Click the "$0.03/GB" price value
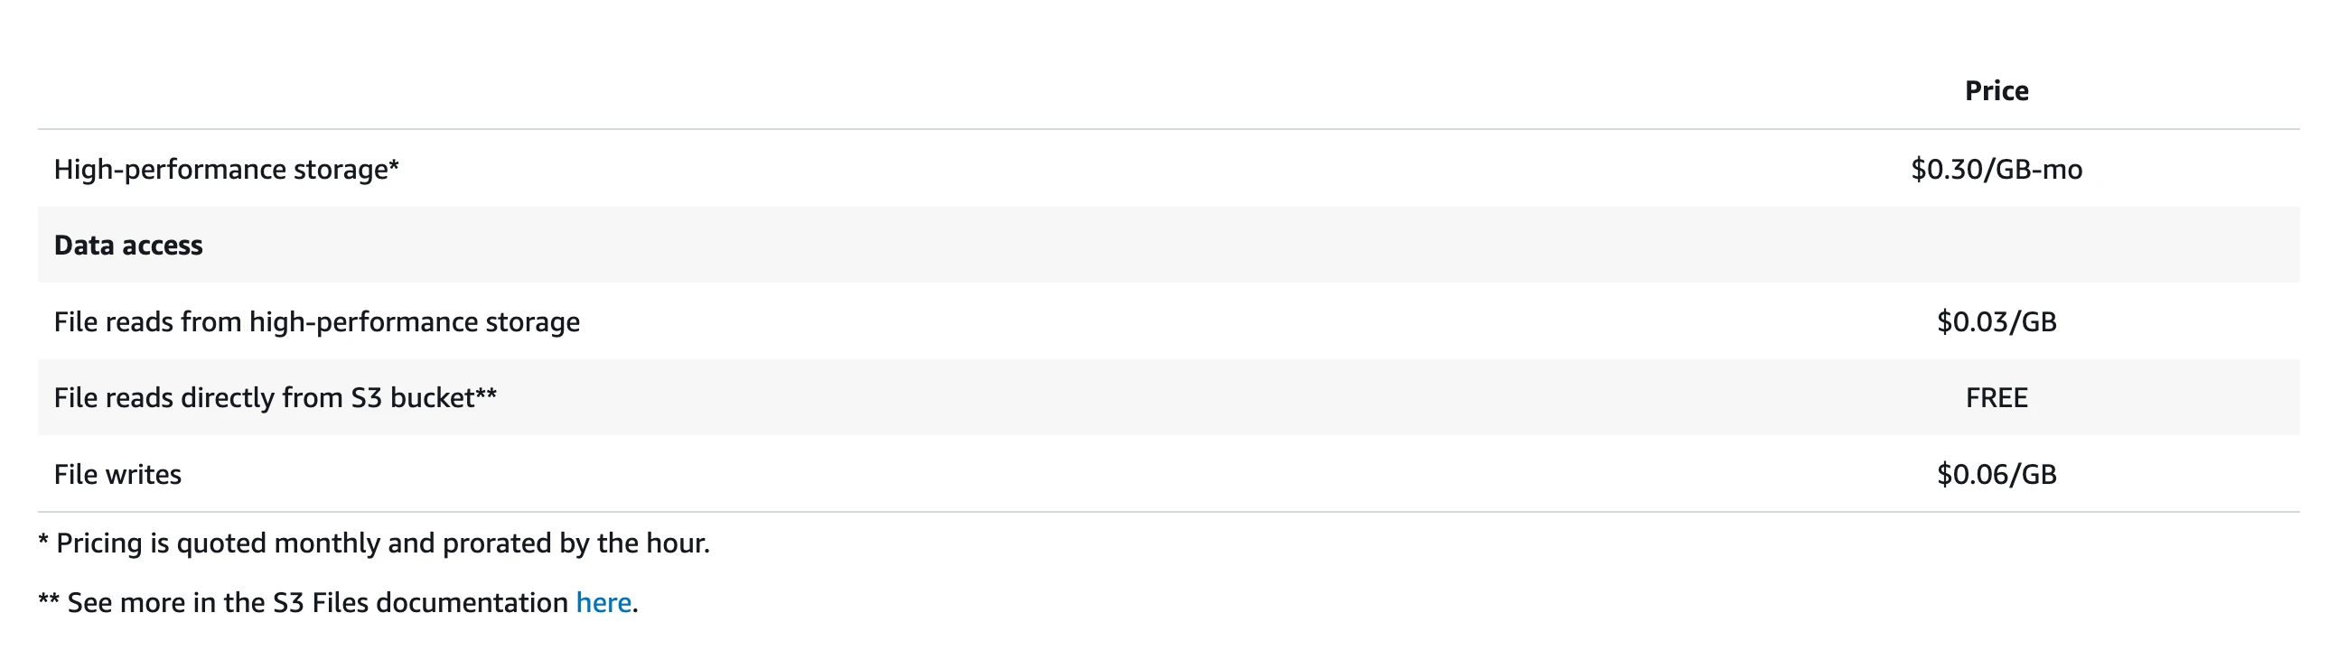Screen dimensions: 2338x650 (1996, 321)
